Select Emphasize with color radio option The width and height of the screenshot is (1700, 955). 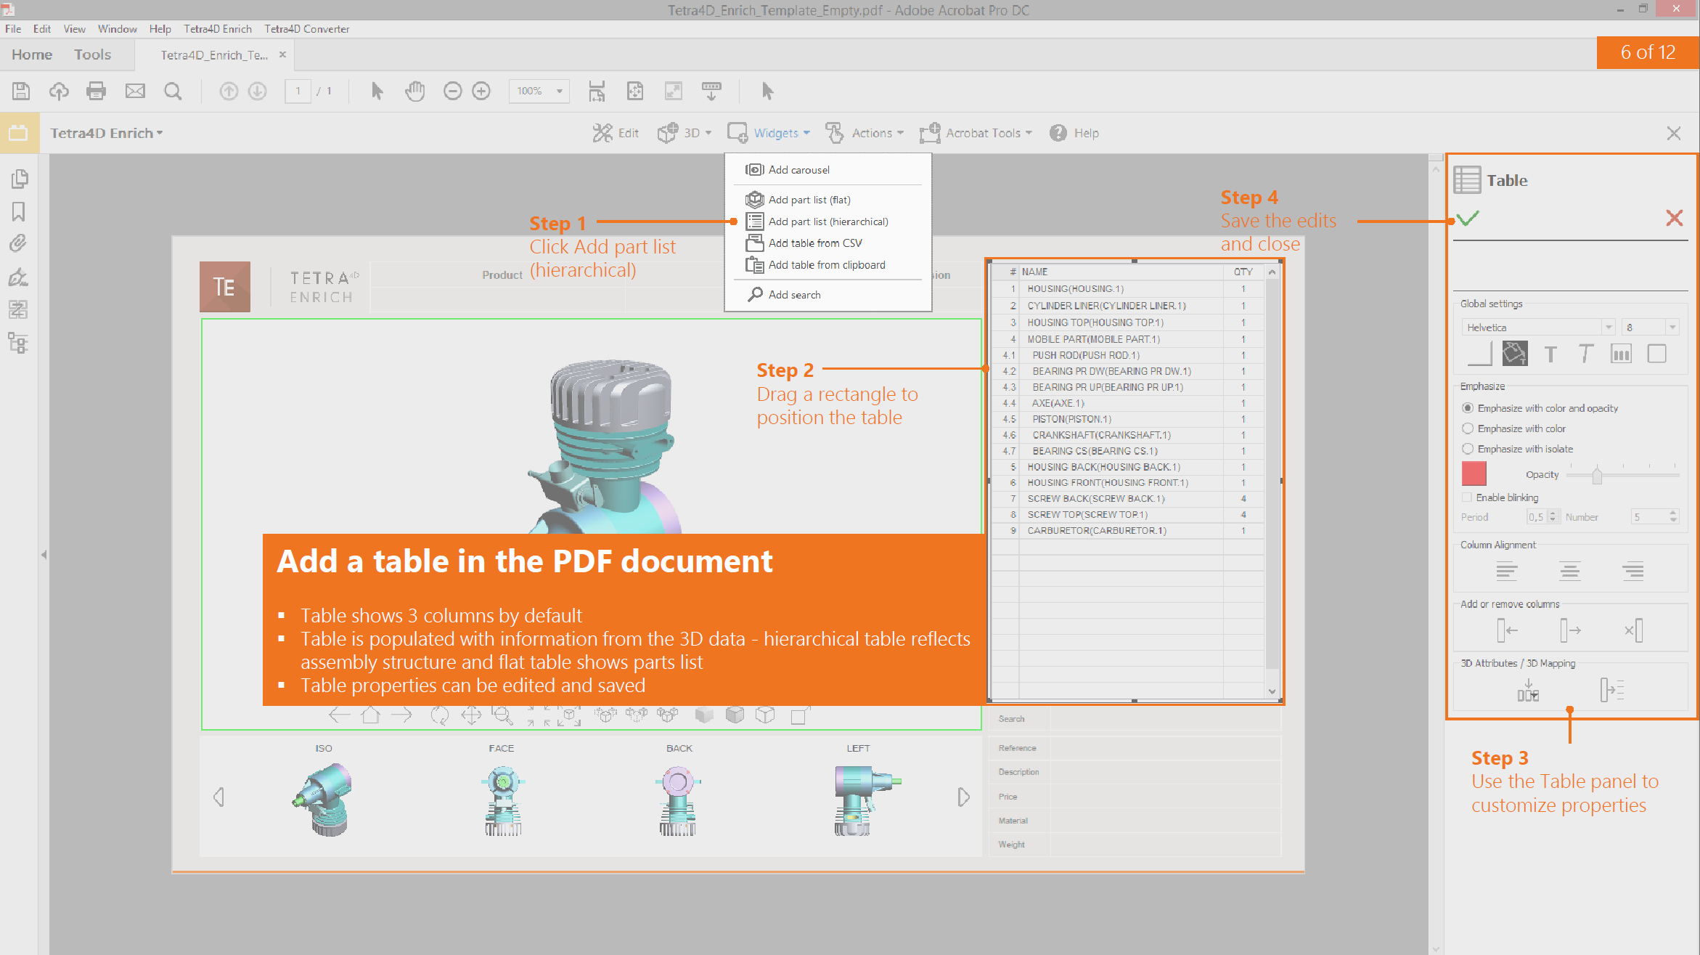1468,428
